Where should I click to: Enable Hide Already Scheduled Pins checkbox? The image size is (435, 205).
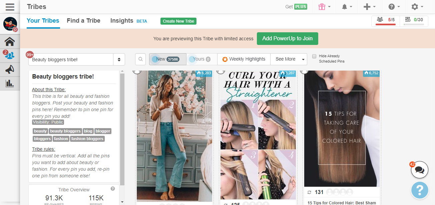point(314,56)
